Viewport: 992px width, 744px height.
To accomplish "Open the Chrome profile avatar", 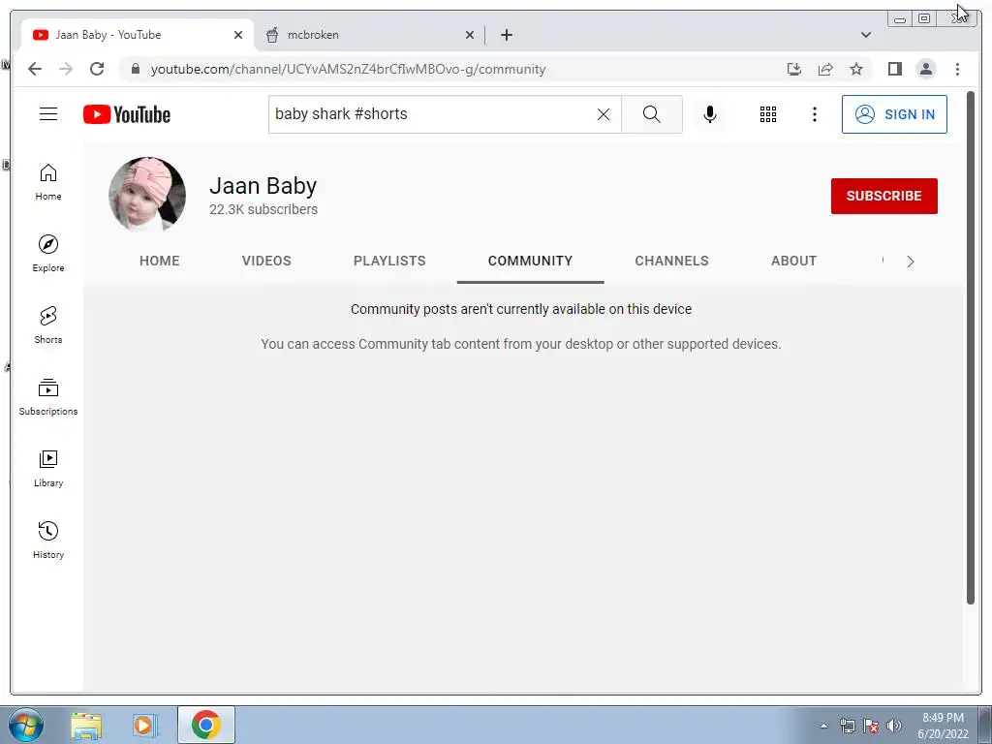I will (x=925, y=69).
